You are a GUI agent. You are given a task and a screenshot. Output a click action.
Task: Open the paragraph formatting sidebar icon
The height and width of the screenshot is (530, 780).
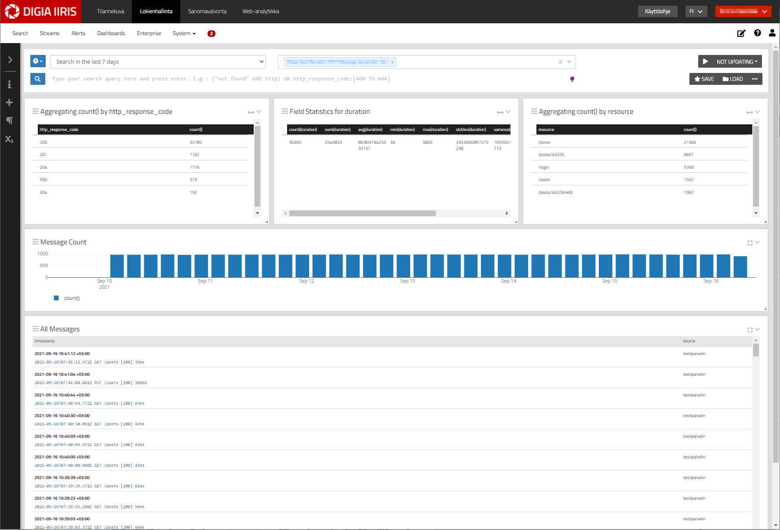[x=9, y=120]
